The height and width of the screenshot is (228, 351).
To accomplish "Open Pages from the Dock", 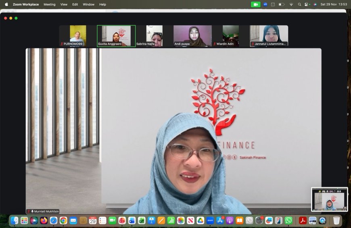I will (161, 221).
